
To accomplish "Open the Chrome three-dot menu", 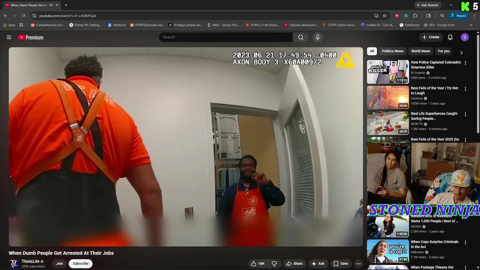I will pos(474,16).
